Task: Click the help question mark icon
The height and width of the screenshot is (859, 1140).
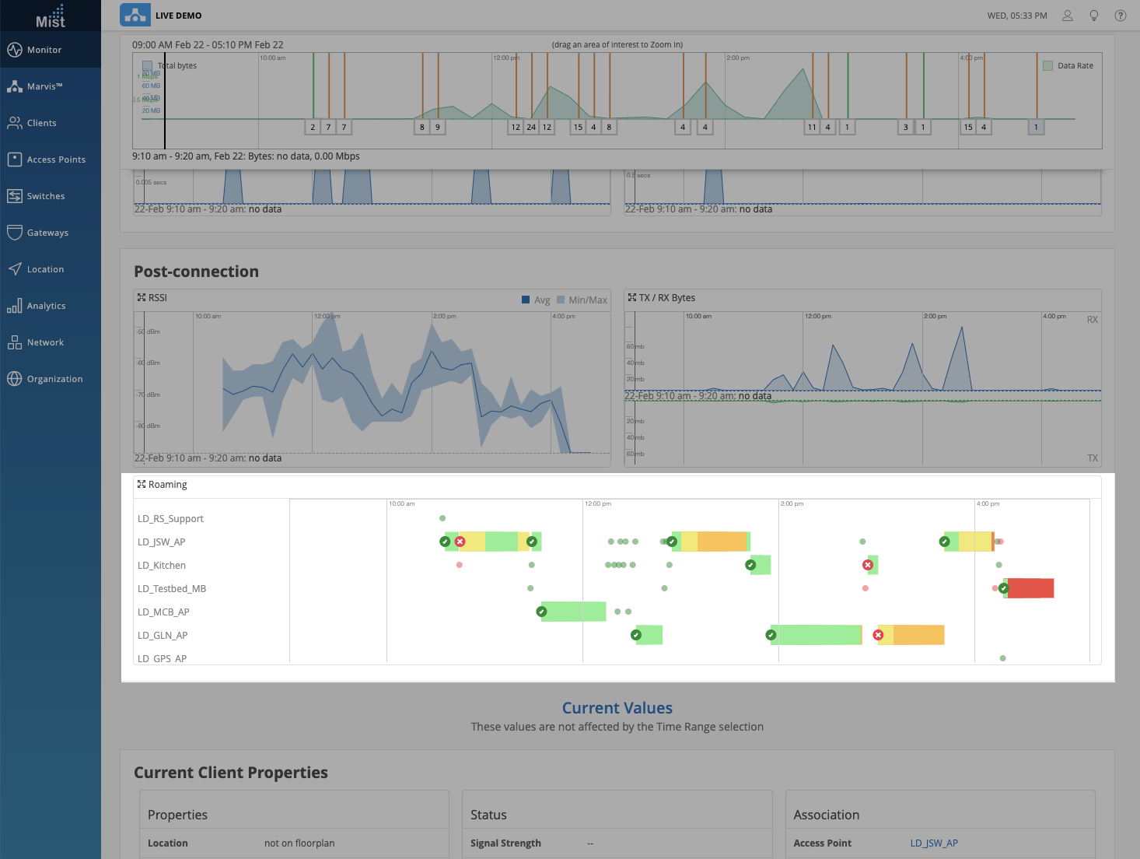Action: click(x=1121, y=16)
